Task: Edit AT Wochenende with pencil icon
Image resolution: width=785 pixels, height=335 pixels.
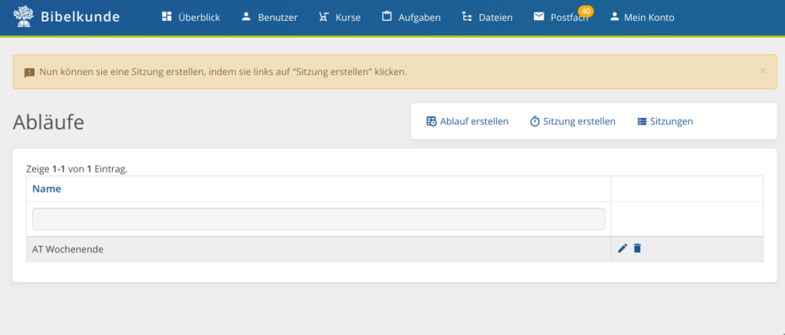Action: point(622,248)
